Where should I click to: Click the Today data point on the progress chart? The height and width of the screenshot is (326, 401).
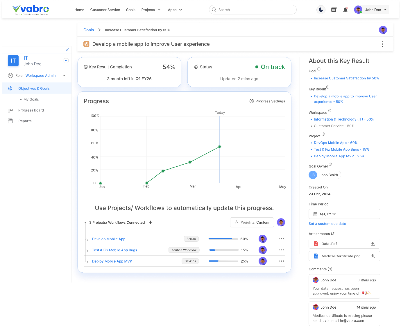point(220,147)
